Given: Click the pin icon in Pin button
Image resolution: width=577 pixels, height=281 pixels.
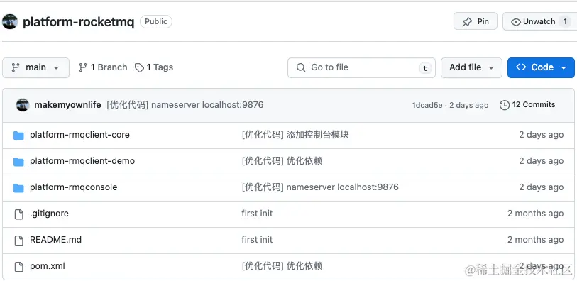Looking at the screenshot, I should 467,22.
